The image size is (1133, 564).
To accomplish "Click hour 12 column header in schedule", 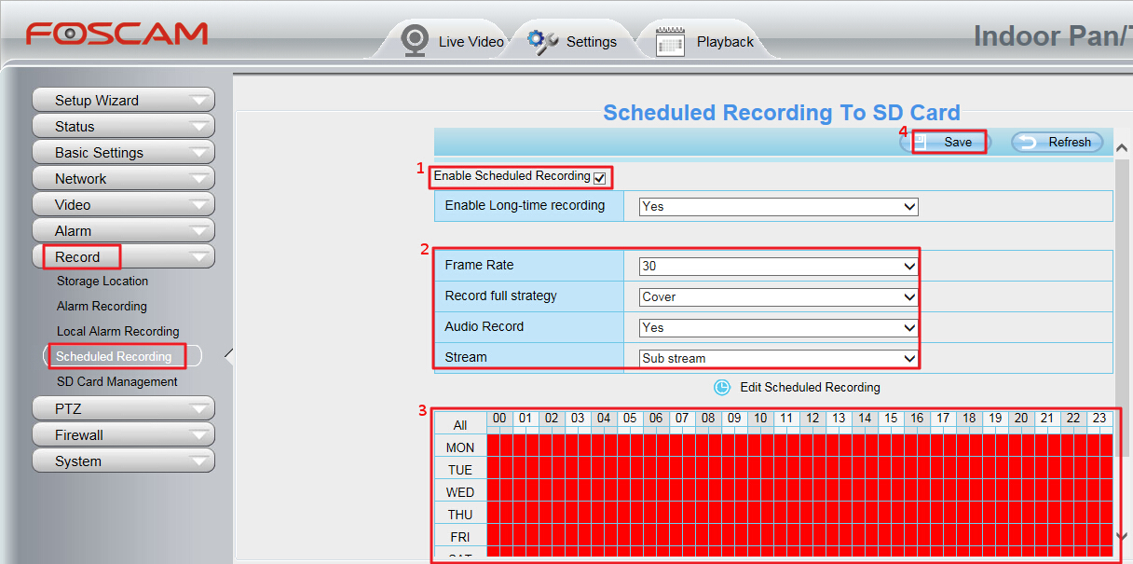I will 812,419.
